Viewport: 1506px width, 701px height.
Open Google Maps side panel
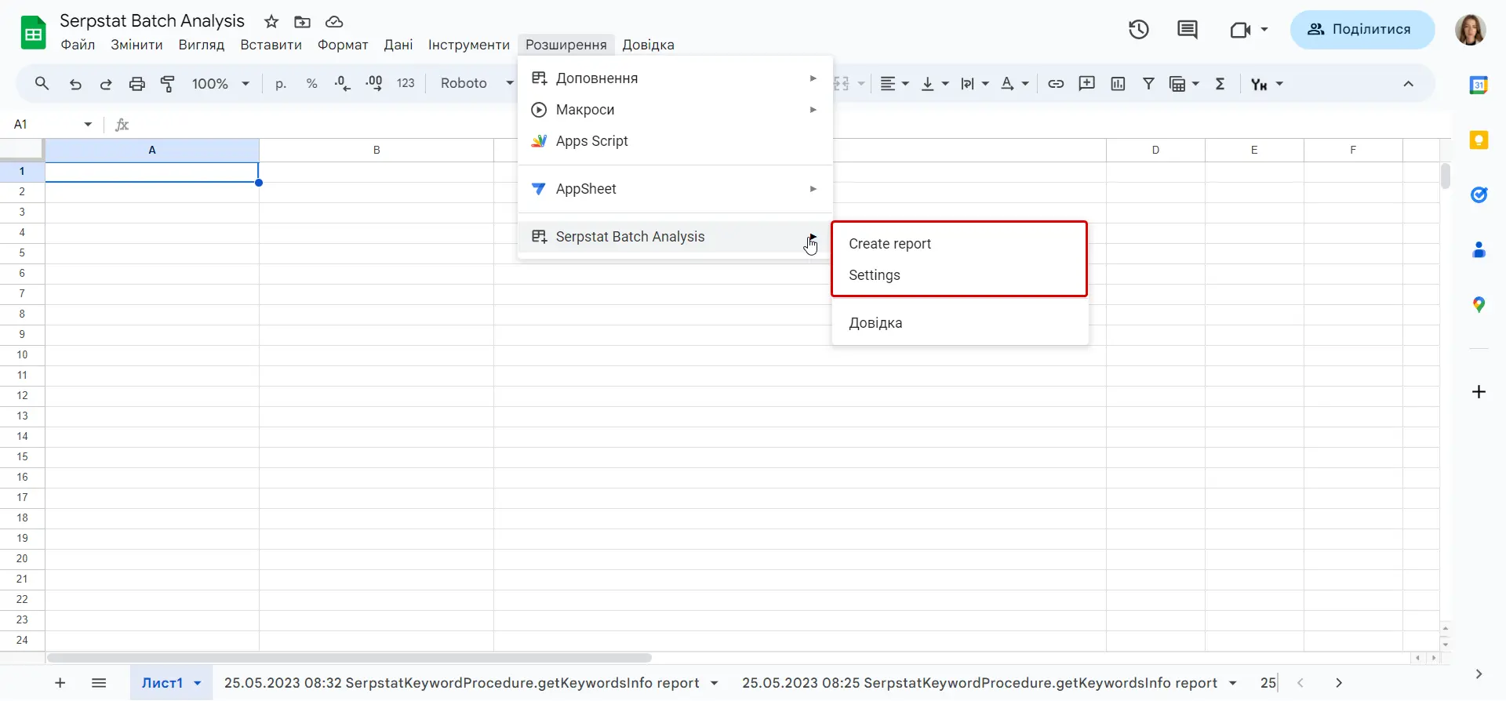[x=1479, y=305]
